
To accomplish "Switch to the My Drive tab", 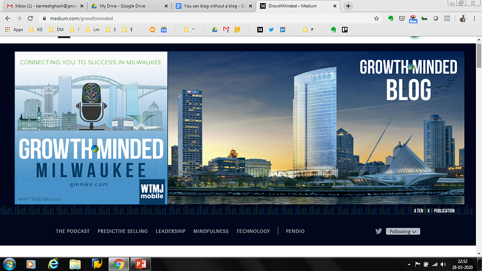I will coord(129,6).
